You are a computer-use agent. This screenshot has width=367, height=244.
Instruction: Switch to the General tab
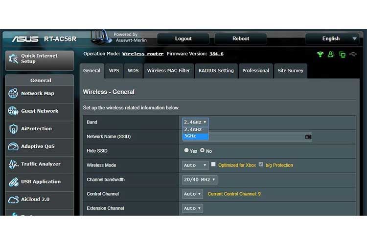92,71
